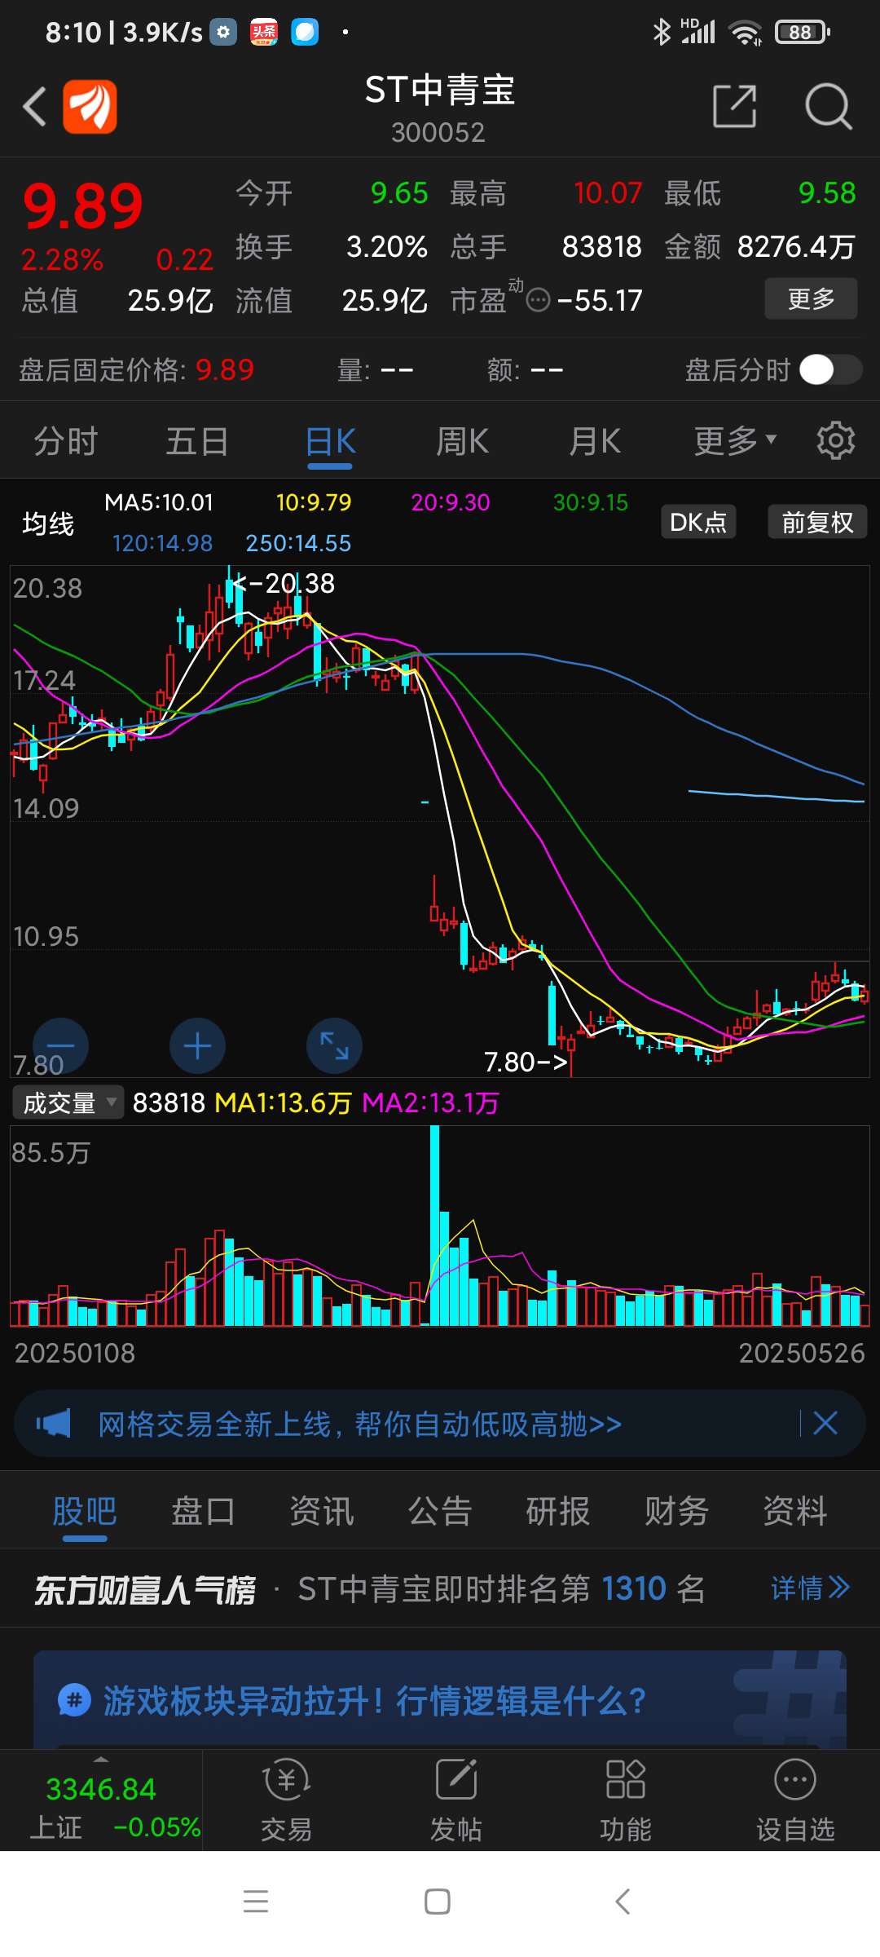Screen dimensions: 880x1957
Task: Open the orange Eastmoney app logo
Action: click(90, 106)
